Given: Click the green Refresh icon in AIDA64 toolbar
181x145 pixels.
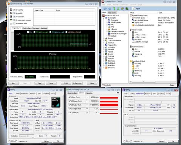Looking at the screenshot, I should click(118, 9).
